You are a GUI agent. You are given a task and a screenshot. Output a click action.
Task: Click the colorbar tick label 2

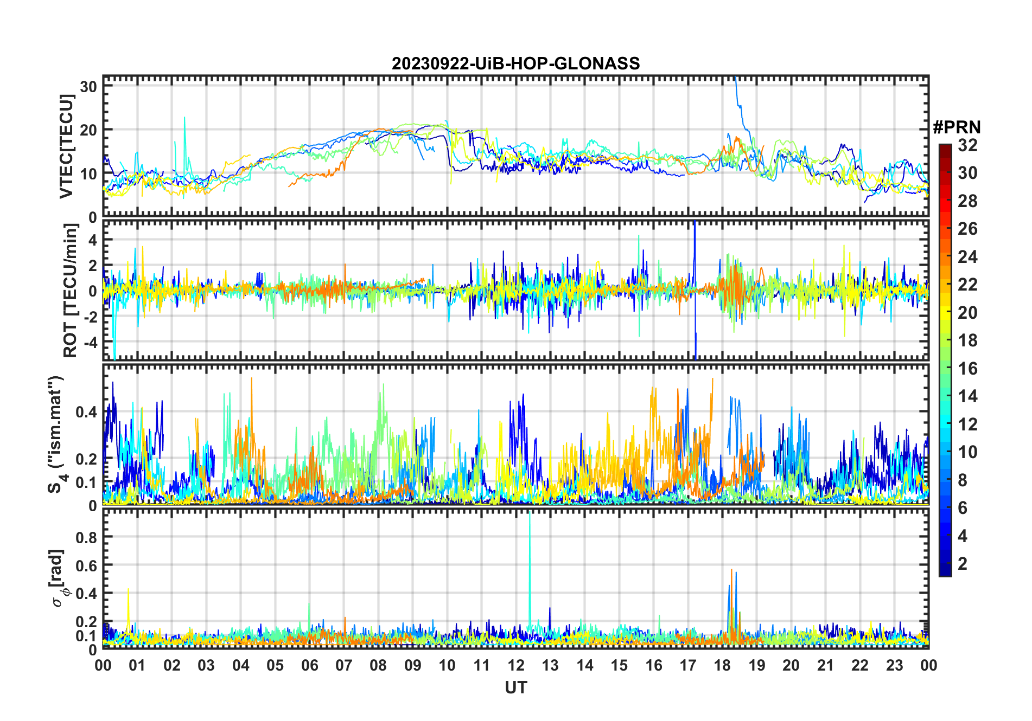963,564
